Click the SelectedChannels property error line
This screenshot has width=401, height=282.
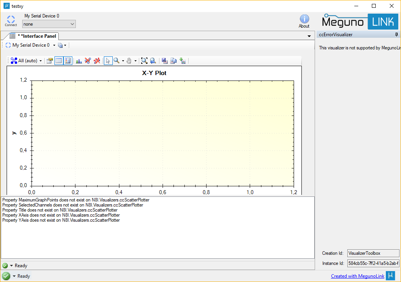click(x=73, y=205)
